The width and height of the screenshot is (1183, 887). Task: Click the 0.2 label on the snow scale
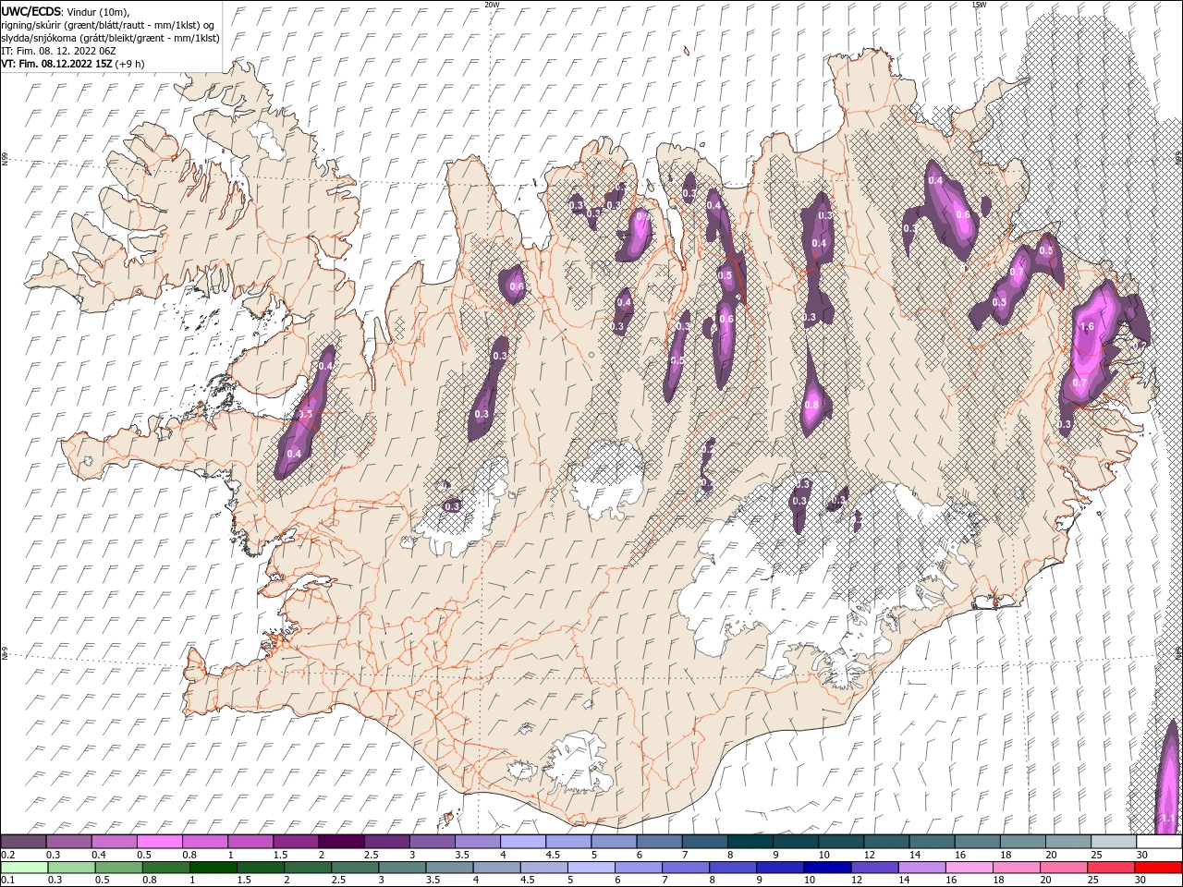[6, 855]
